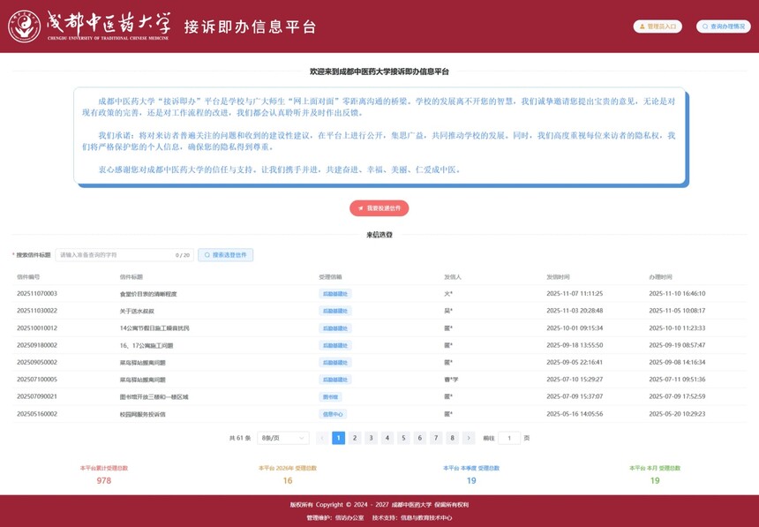Open letter titled 食堂价目表的清晰程度

click(148, 294)
